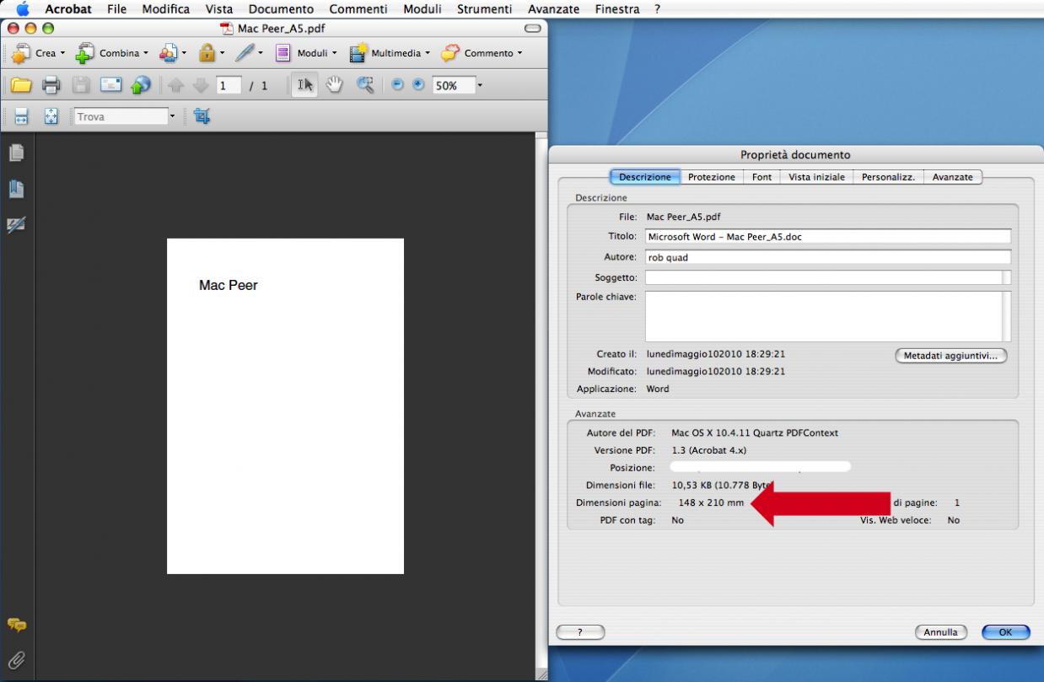Click the toolbar toggle pill button
Screen dimensions: 1044x682
(532, 29)
